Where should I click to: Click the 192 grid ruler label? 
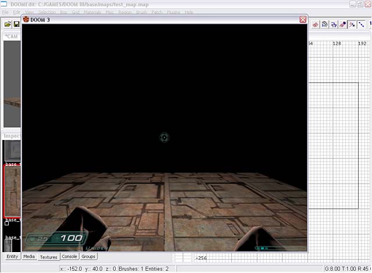coord(362,44)
